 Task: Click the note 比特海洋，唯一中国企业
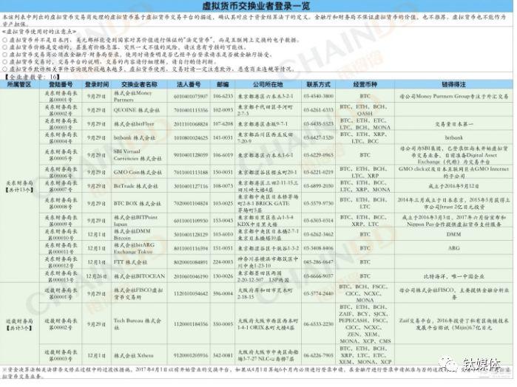pyautogui.click(x=453, y=276)
